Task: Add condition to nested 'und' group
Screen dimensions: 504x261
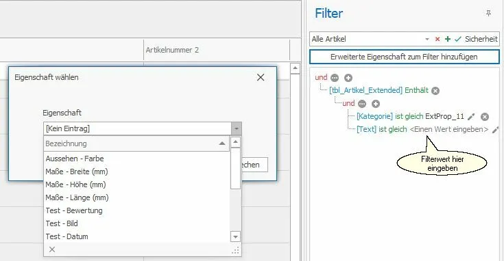Action: pyautogui.click(x=376, y=104)
